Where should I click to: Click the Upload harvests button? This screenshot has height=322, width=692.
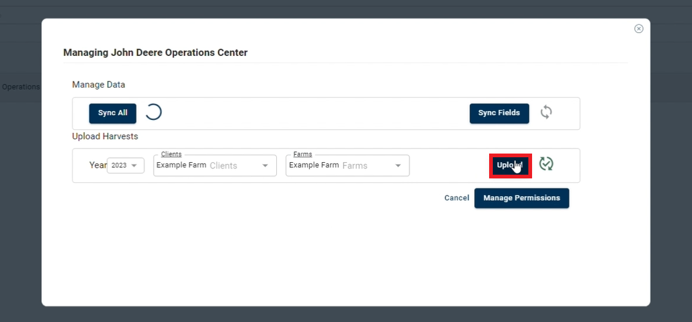(x=510, y=166)
